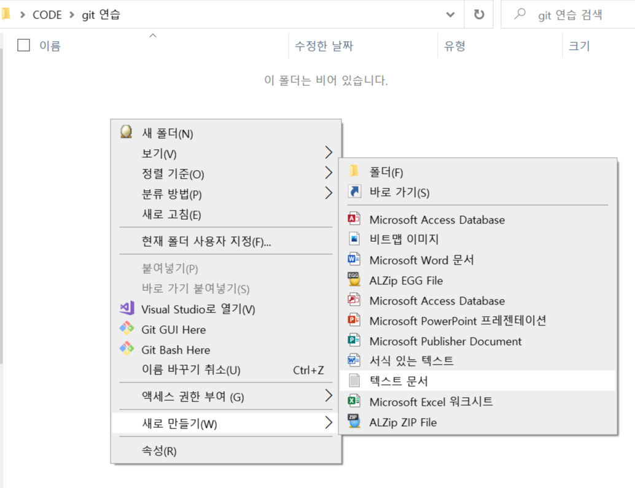Choose 액세스 권한 부여 (G) label
635x488 pixels.
coord(193,397)
